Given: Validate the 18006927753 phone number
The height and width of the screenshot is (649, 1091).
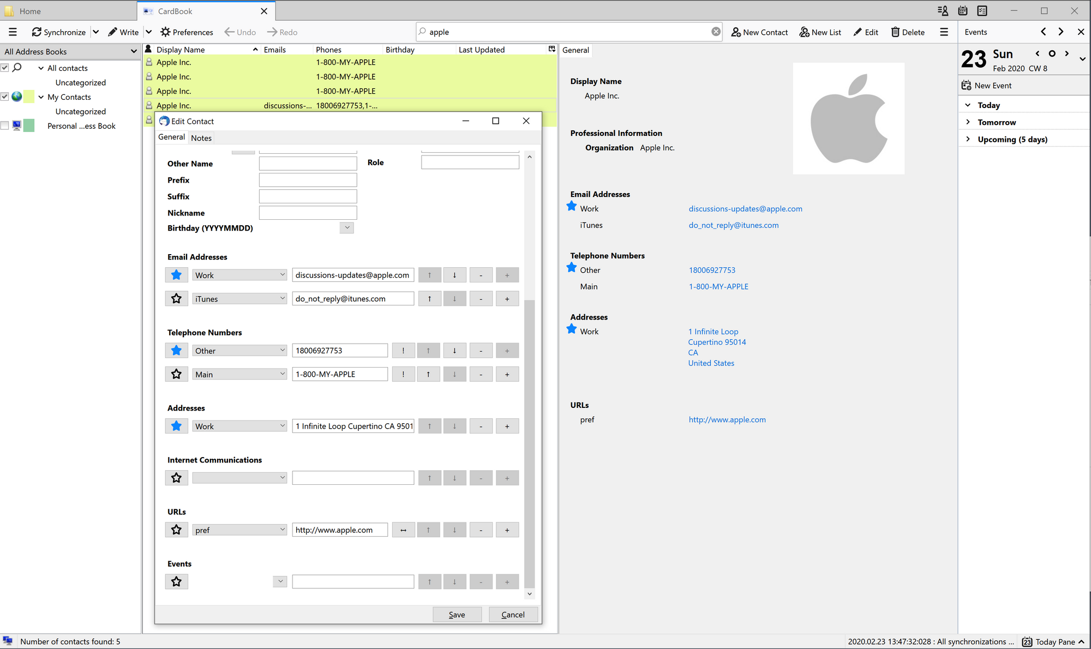Looking at the screenshot, I should pos(404,351).
